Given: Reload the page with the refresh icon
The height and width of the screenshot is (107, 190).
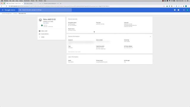Looking at the screenshot, I should coord(7,6).
